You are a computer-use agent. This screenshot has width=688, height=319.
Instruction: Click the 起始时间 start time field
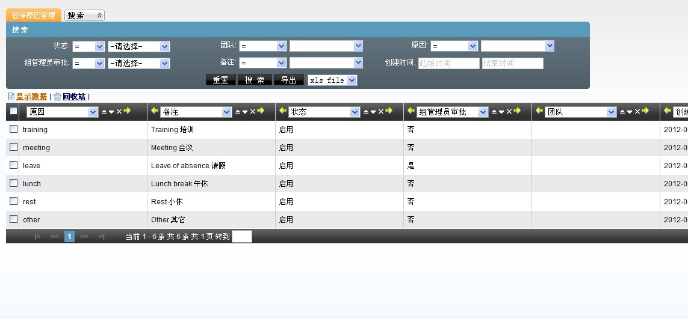448,64
